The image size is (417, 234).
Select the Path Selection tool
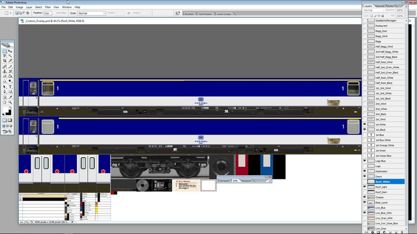click(x=4, y=87)
